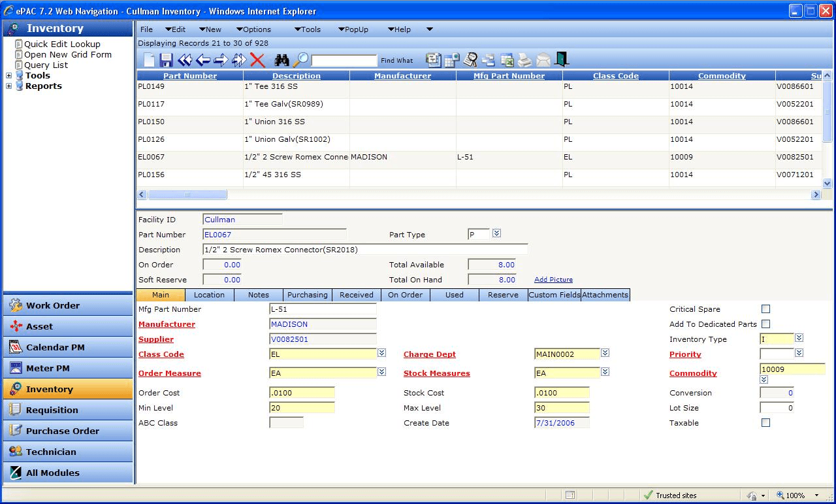This screenshot has width=836, height=504.
Task: Click the grid vertical scroll down arrow
Action: pos(828,184)
